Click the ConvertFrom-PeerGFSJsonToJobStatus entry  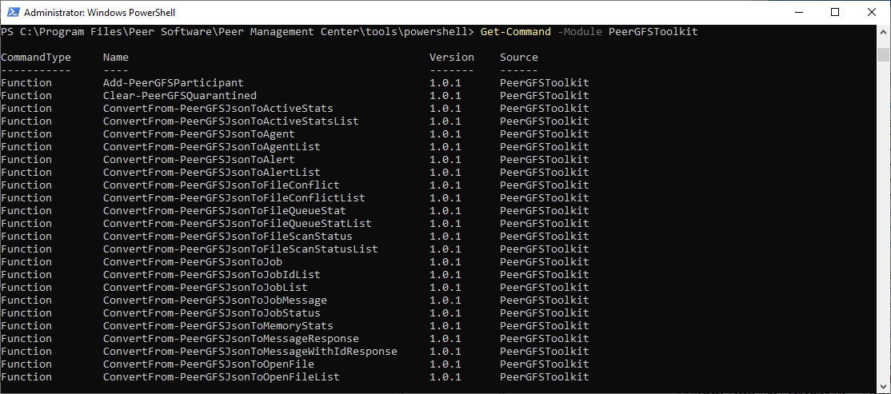[211, 313]
